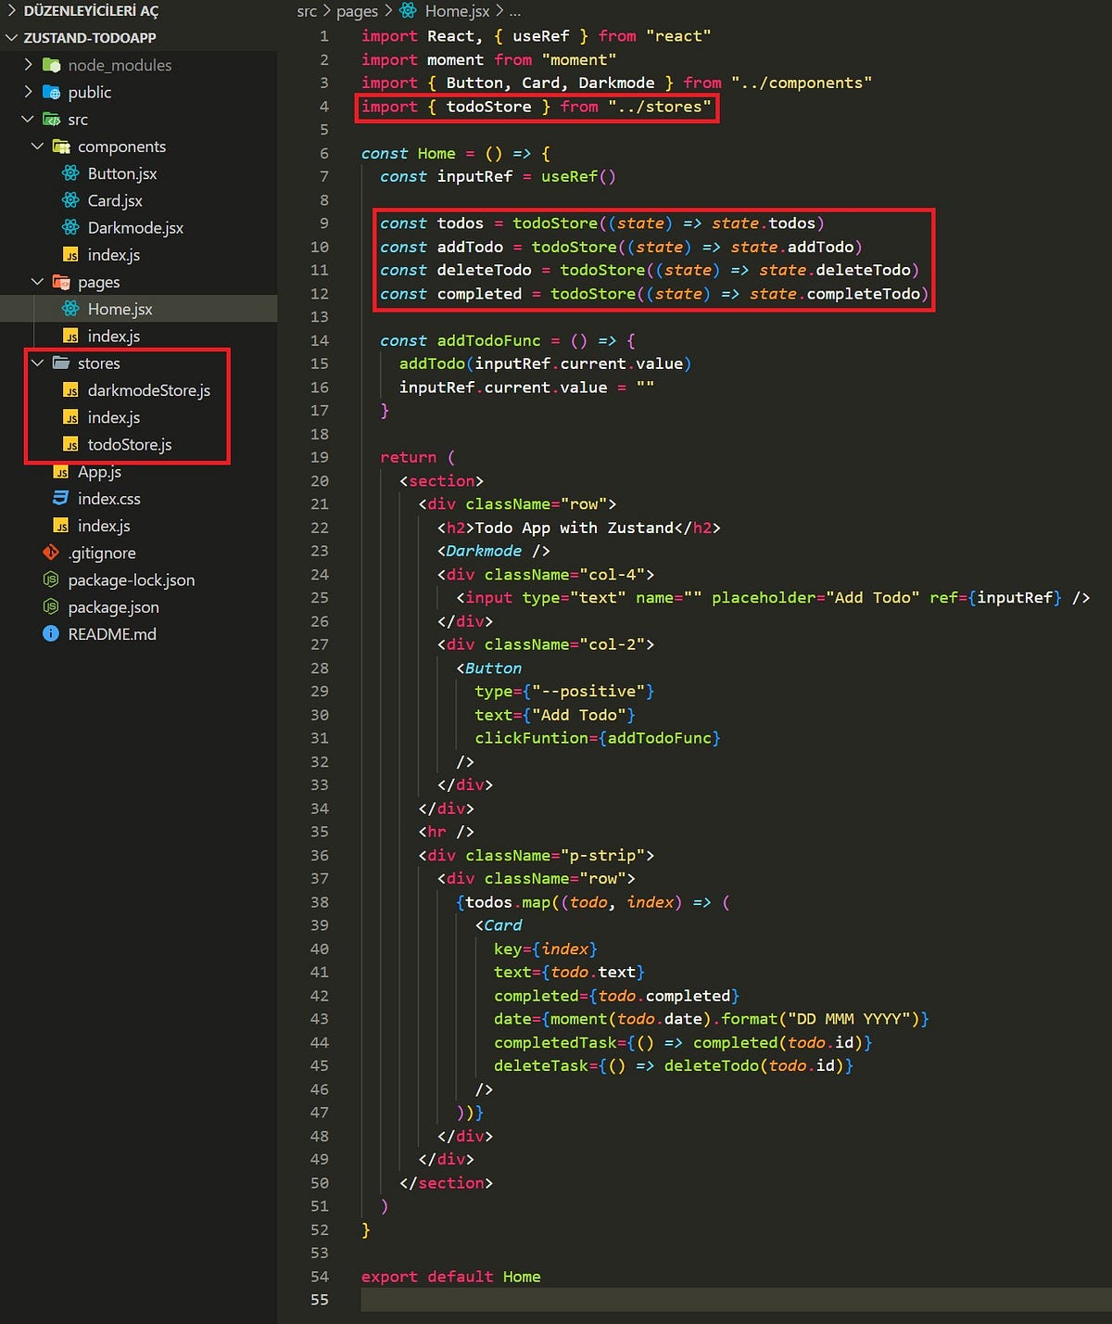1112x1324 pixels.
Task: Open darkmodeStore.js from the stores folder
Action: coord(148,390)
